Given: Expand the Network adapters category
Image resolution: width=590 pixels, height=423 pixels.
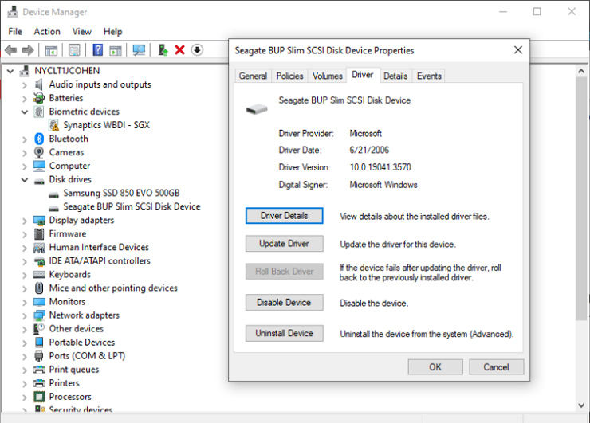Looking at the screenshot, I should [25, 315].
